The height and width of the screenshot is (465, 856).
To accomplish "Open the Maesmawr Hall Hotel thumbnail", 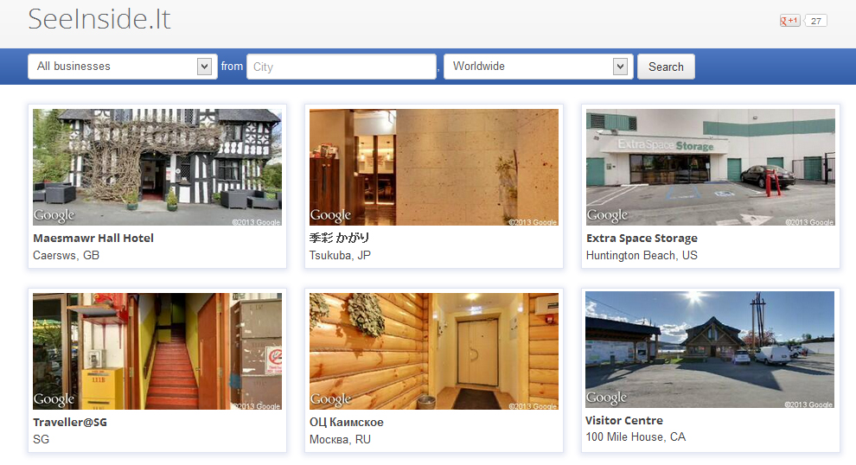I will point(157,167).
